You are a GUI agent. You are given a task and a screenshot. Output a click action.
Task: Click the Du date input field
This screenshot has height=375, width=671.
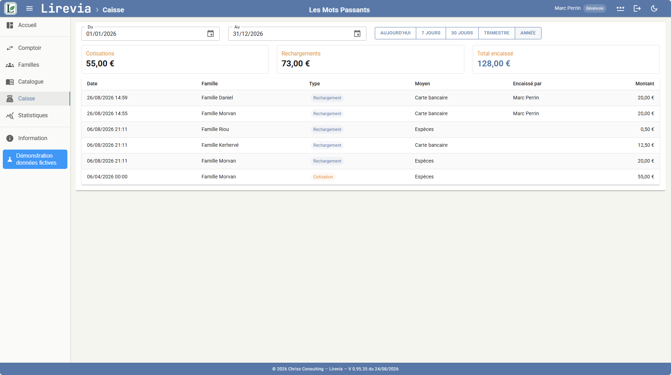[x=151, y=34]
